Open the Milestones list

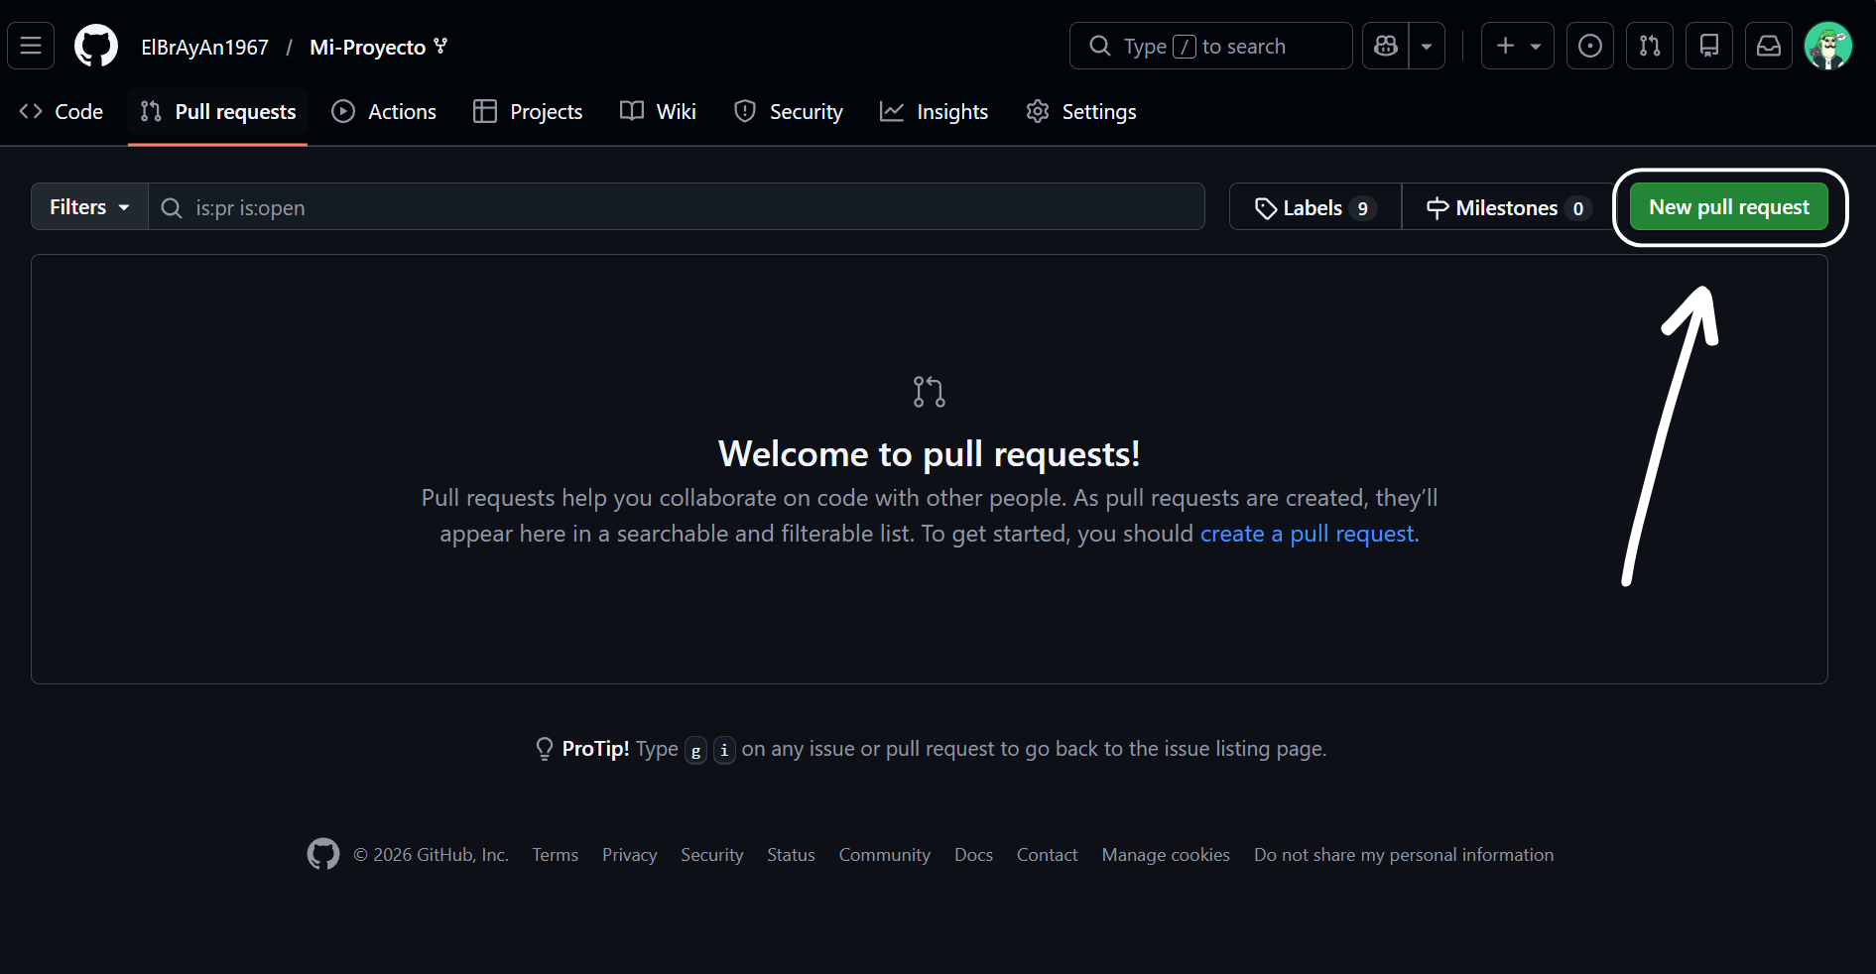[1508, 206]
